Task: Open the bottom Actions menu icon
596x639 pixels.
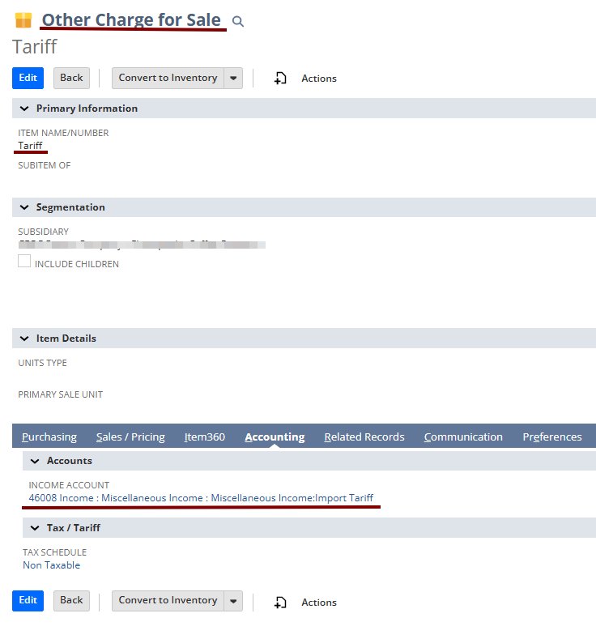Action: (x=281, y=602)
